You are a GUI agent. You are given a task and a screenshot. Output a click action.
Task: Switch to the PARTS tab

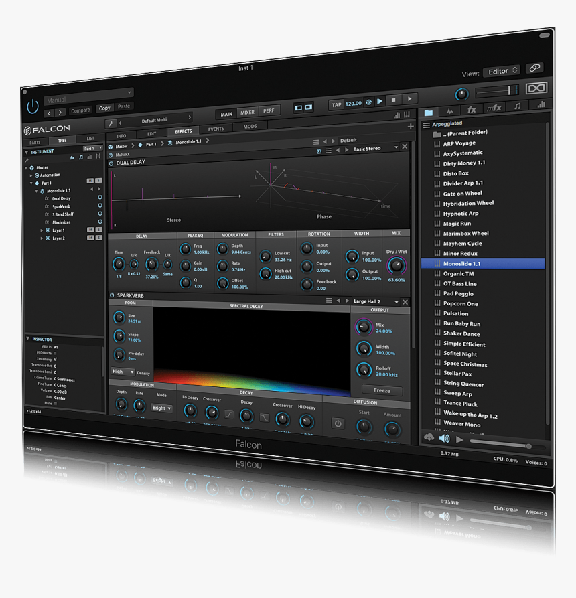[x=35, y=142]
